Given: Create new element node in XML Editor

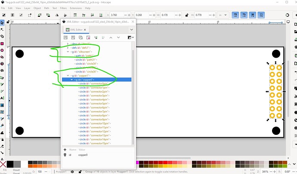Looking at the screenshot, I should tap(65, 37).
